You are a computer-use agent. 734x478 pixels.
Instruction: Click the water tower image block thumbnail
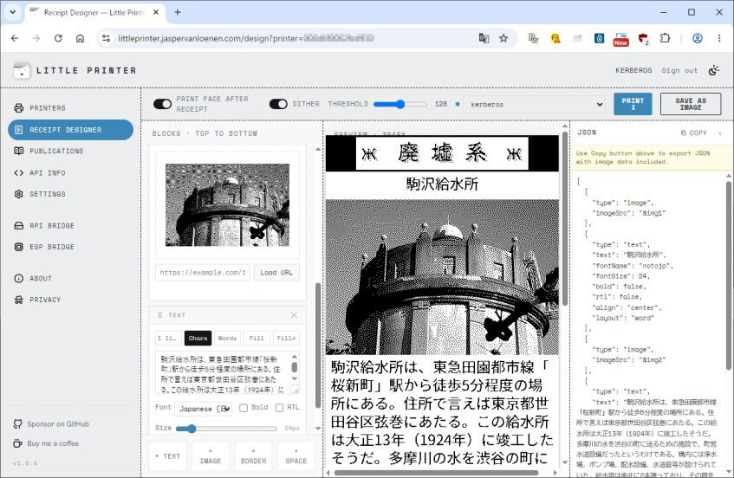(x=228, y=205)
